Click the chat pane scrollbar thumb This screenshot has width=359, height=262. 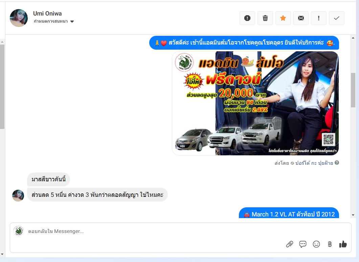[353, 90]
